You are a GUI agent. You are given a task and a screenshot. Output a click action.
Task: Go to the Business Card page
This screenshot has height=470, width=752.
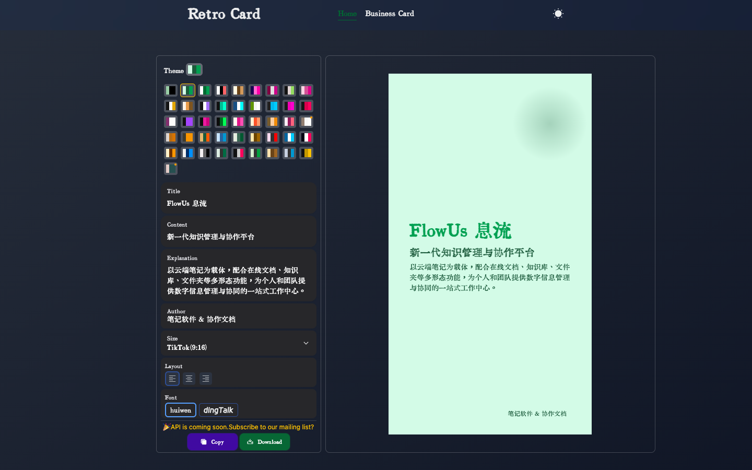390,14
